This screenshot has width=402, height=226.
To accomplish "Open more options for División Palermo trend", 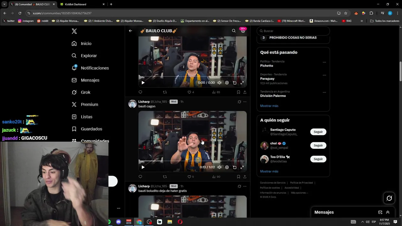I will (x=324, y=93).
